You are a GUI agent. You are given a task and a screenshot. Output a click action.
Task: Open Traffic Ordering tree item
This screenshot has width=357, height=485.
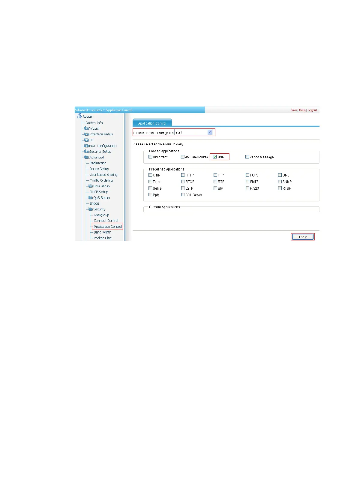tap(101, 180)
